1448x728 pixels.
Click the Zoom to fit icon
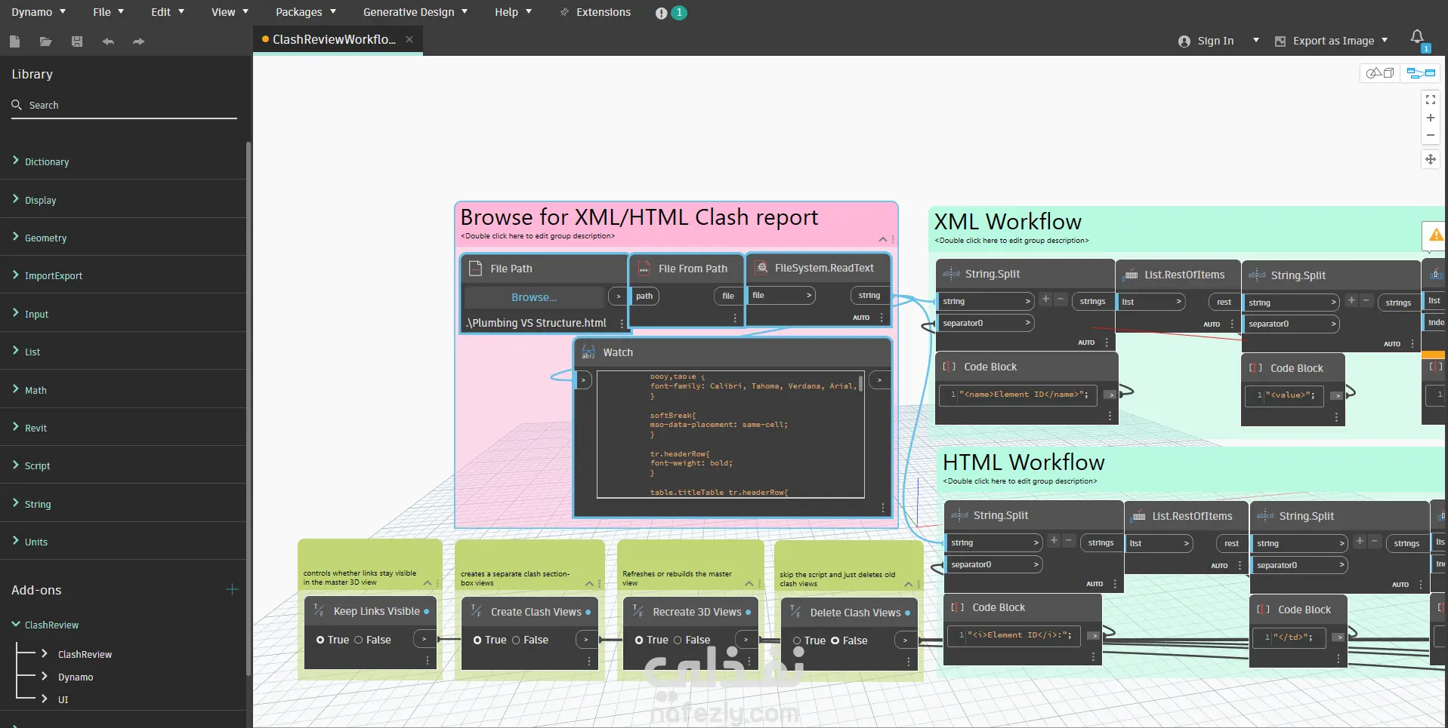click(1430, 100)
